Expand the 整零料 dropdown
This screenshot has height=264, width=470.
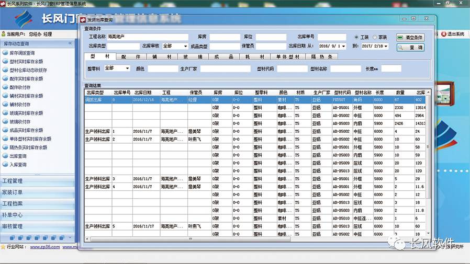pos(127,68)
